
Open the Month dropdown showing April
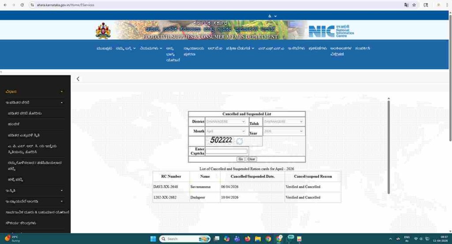226,131
